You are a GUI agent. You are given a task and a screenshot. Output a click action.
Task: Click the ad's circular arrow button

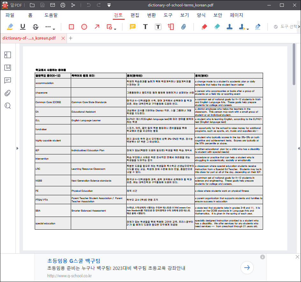[x=247, y=268]
